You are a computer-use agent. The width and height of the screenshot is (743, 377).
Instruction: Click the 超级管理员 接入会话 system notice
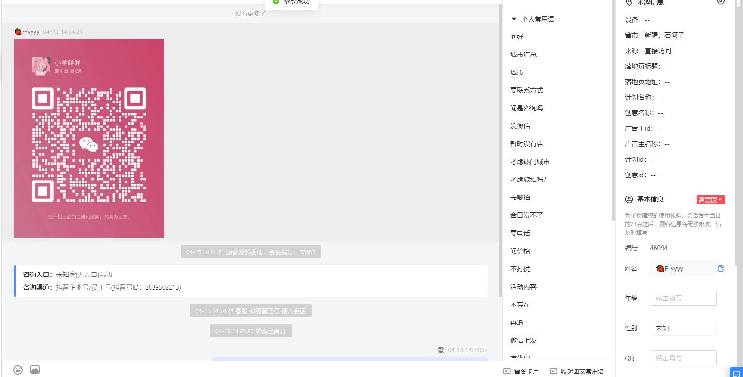click(251, 311)
